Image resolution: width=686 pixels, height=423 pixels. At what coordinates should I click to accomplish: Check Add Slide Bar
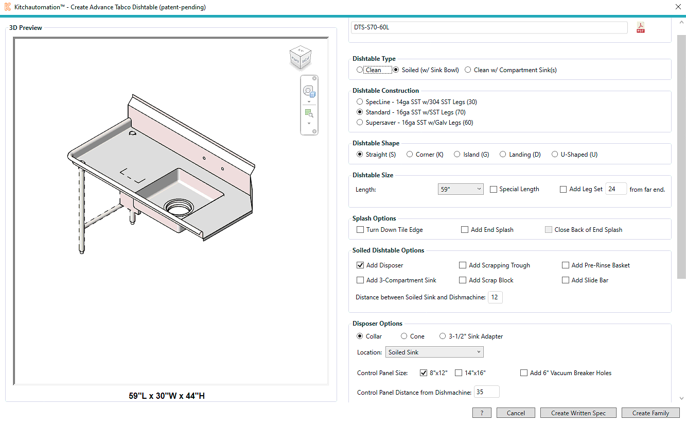tap(566, 280)
